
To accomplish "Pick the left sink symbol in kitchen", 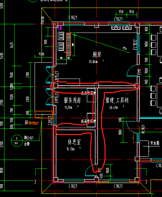I will 116,27.
